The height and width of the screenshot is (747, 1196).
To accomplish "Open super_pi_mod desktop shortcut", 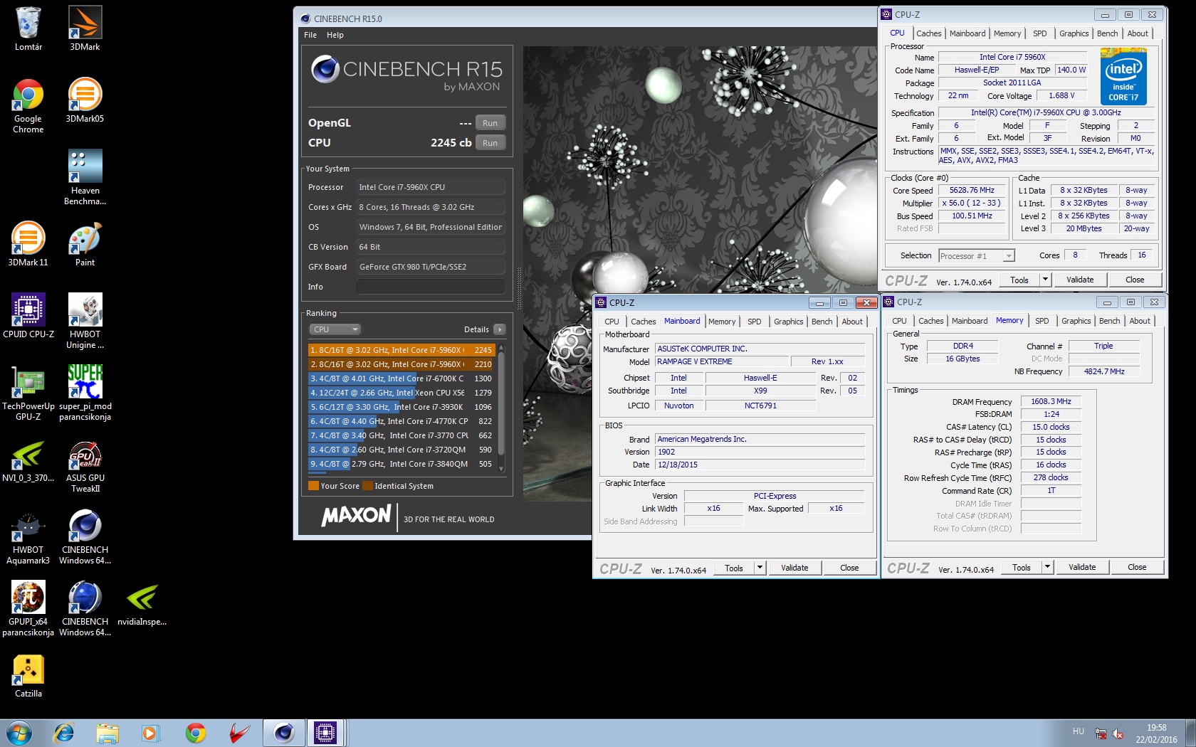I will coord(85,393).
